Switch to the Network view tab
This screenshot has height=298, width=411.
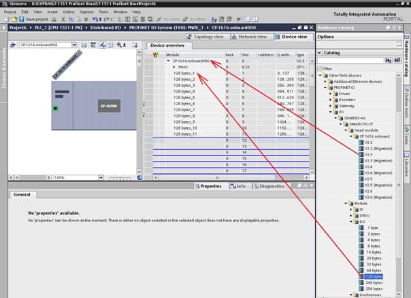coord(251,37)
